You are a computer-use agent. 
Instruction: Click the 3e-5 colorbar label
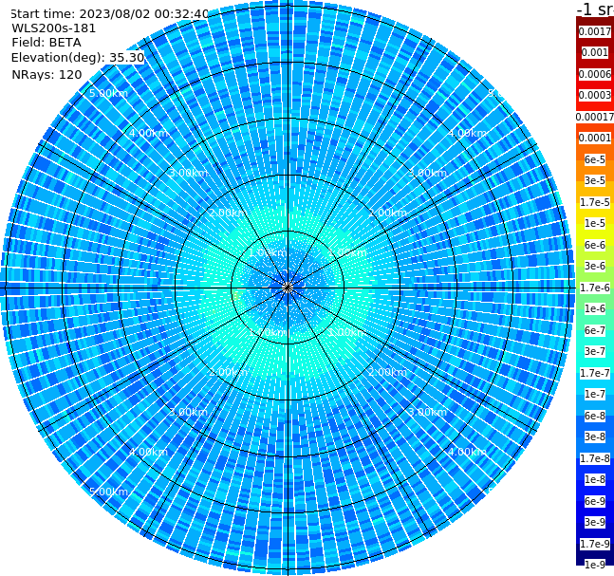(x=595, y=181)
